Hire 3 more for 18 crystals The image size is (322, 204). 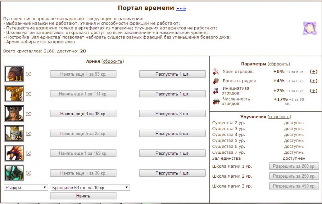(x=83, y=114)
